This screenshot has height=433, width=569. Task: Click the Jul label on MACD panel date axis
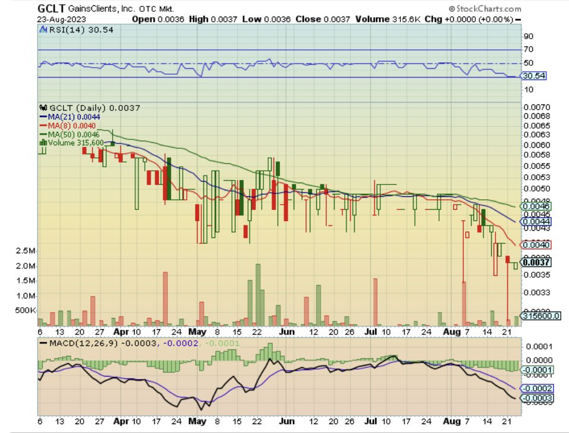pos(370,421)
